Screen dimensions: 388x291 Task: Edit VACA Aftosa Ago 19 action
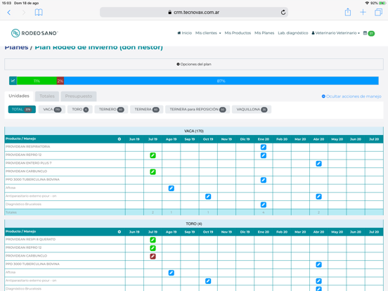pyautogui.click(x=171, y=188)
